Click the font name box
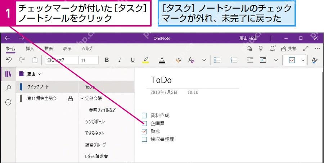The width and height of the screenshot is (324, 163). (x=62, y=60)
